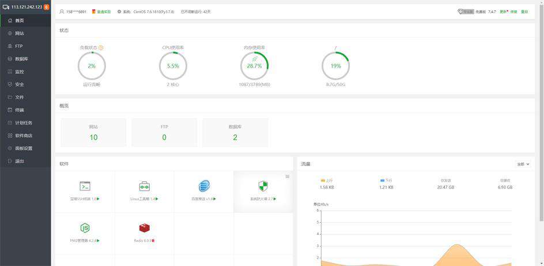This screenshot has width=544, height=266.
Task: Click the 面板设置 panel settings icon
Action: point(10,148)
